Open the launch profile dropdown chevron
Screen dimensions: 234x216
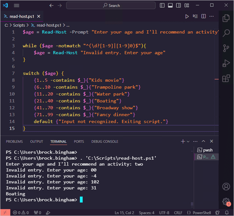tap(188, 142)
